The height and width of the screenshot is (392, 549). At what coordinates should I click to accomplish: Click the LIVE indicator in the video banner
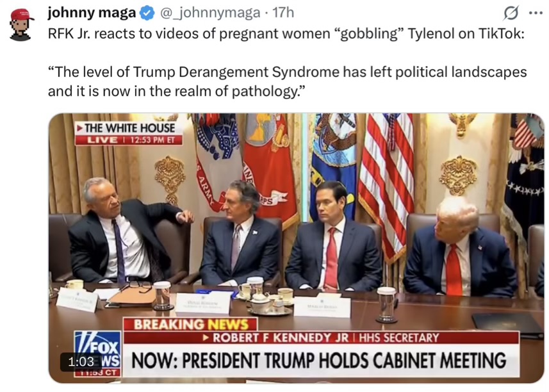click(x=102, y=140)
